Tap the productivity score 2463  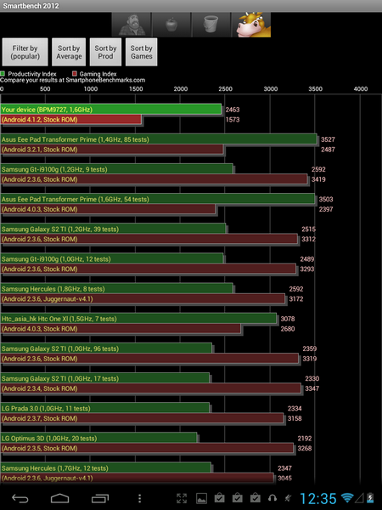click(x=233, y=110)
